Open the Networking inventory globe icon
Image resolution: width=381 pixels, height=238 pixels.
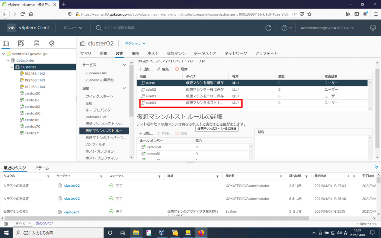click(x=51, y=43)
